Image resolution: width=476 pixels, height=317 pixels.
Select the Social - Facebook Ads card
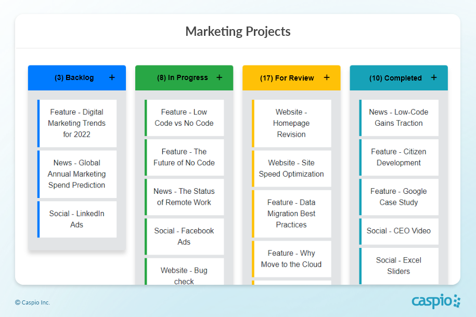[x=184, y=236]
